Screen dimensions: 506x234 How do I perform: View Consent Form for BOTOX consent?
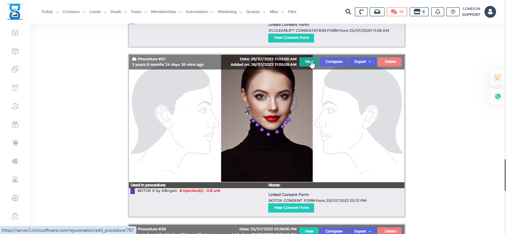click(291, 208)
